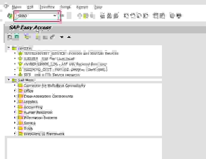Click the Save icon in the toolbar
This screenshot has height=159, width=206.
69,16
